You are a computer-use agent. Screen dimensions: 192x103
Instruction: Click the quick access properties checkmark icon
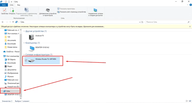point(6,2)
